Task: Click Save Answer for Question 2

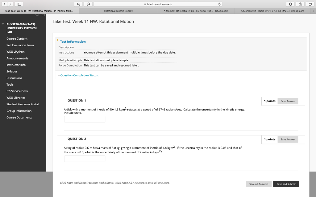Action: (x=288, y=139)
